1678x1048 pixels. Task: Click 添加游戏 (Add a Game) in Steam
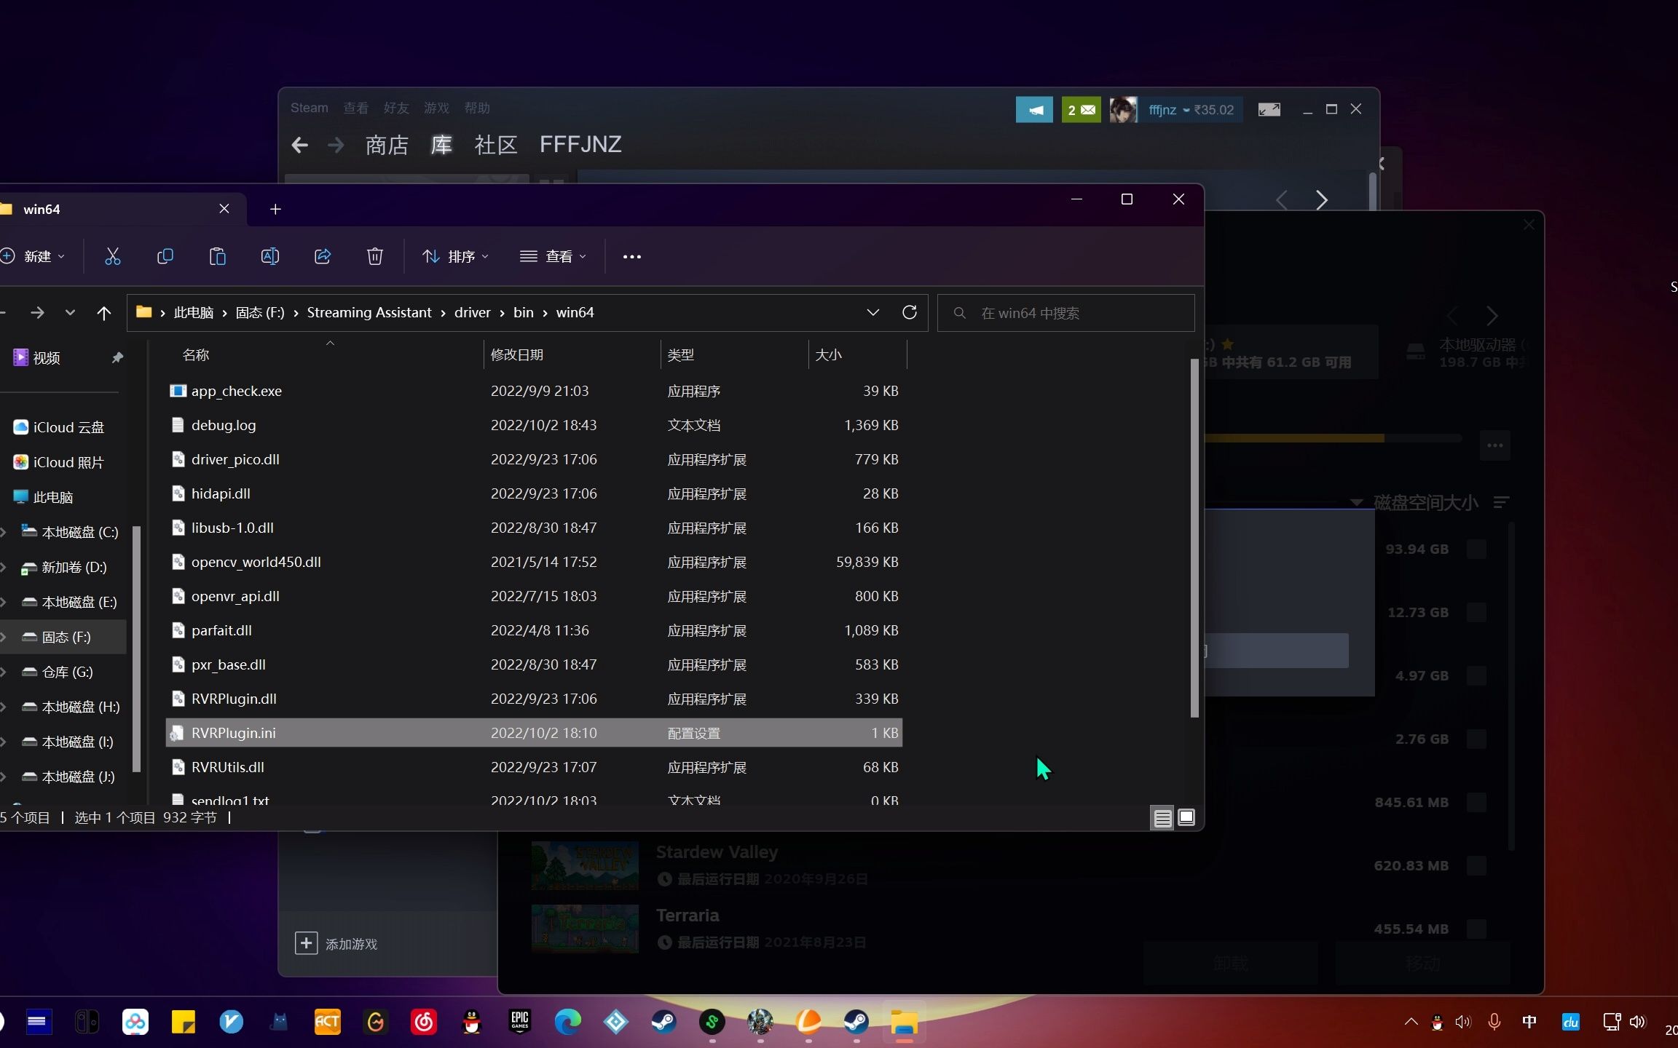336,944
